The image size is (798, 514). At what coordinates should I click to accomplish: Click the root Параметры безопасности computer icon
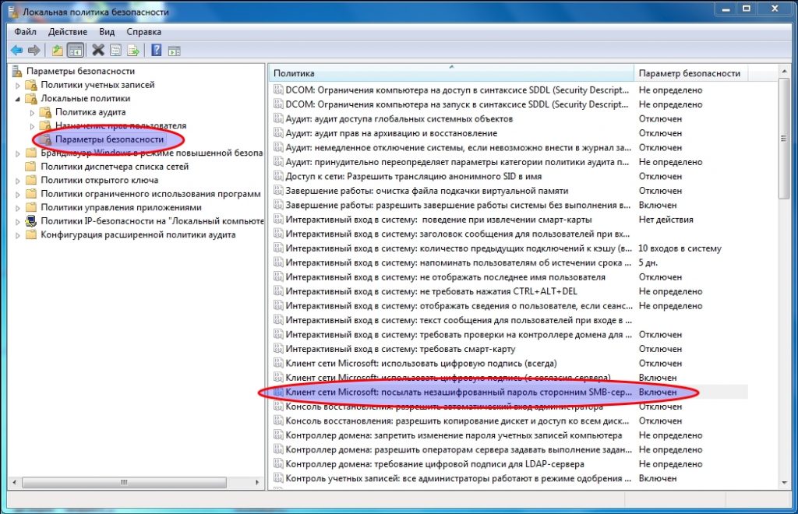17,71
